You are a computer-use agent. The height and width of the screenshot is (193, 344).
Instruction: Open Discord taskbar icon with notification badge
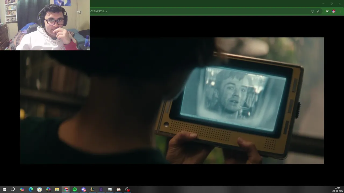click(x=84, y=190)
